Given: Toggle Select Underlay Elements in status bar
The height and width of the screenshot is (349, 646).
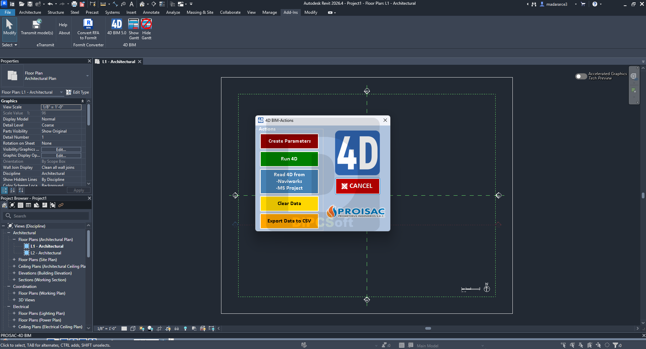Looking at the screenshot, I should (x=572, y=345).
